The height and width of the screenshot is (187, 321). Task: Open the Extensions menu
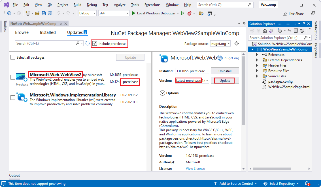(x=152, y=5)
